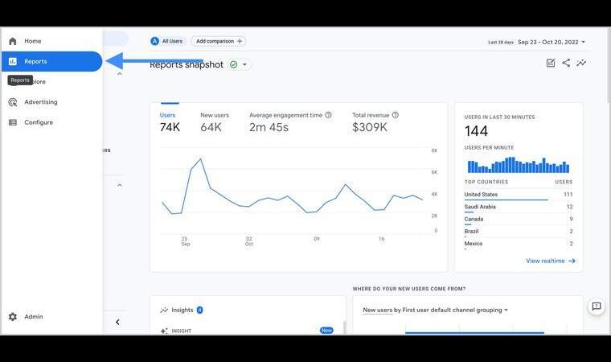The width and height of the screenshot is (611, 362).
Task: Click the feedback chat icon
Action: (597, 306)
